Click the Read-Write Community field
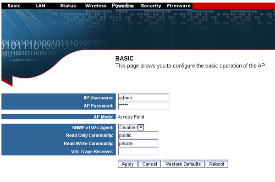275x182 pixels. click(138, 143)
